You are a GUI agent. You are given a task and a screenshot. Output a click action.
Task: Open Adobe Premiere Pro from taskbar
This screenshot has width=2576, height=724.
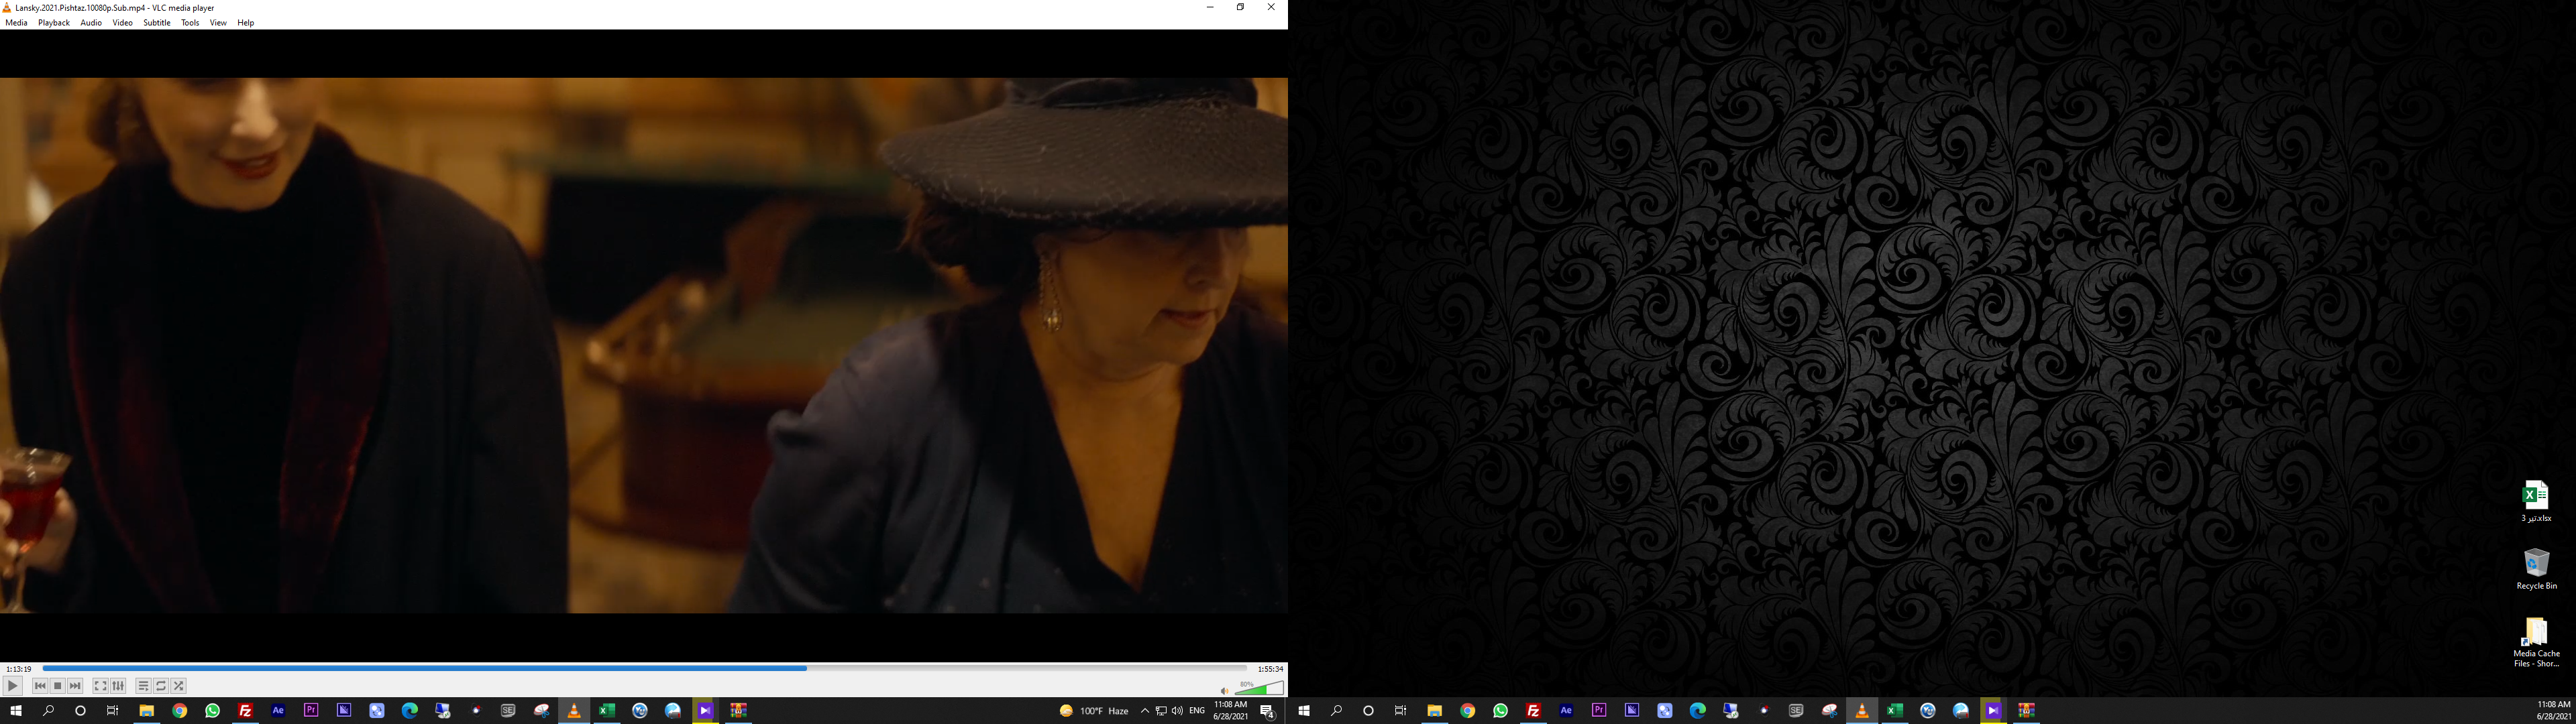point(311,711)
